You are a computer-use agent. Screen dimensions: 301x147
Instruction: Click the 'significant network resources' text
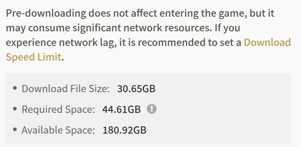(142, 28)
